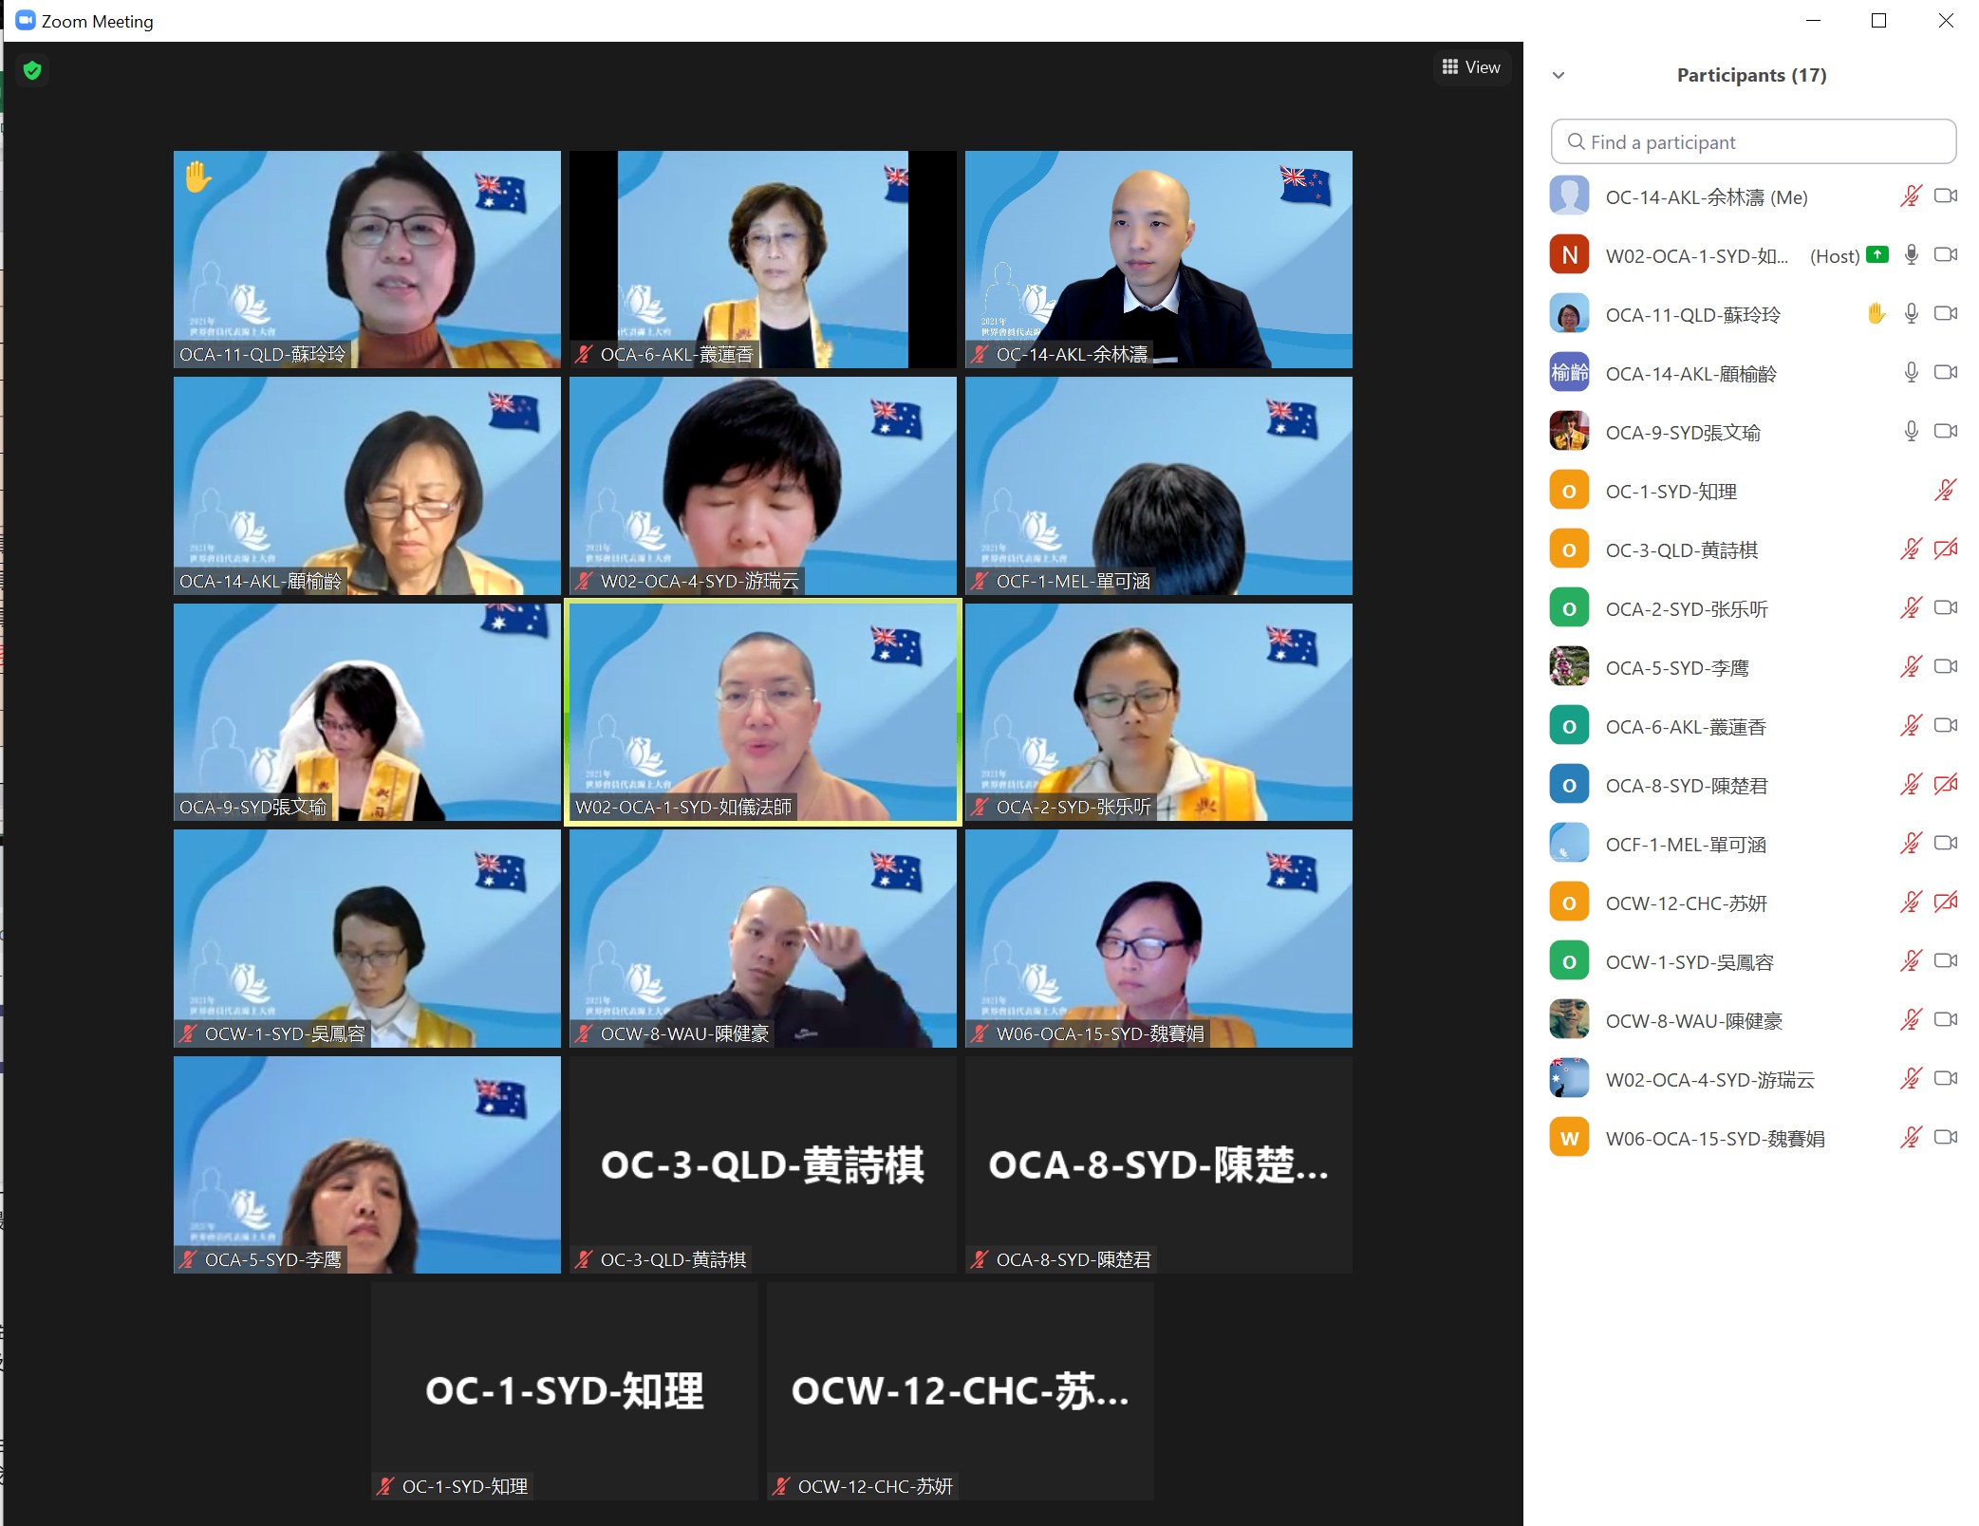The width and height of the screenshot is (1979, 1526).
Task: Click the highlighted W02-OCA-1-SYD-如儀法師 speaker video
Action: 762,712
